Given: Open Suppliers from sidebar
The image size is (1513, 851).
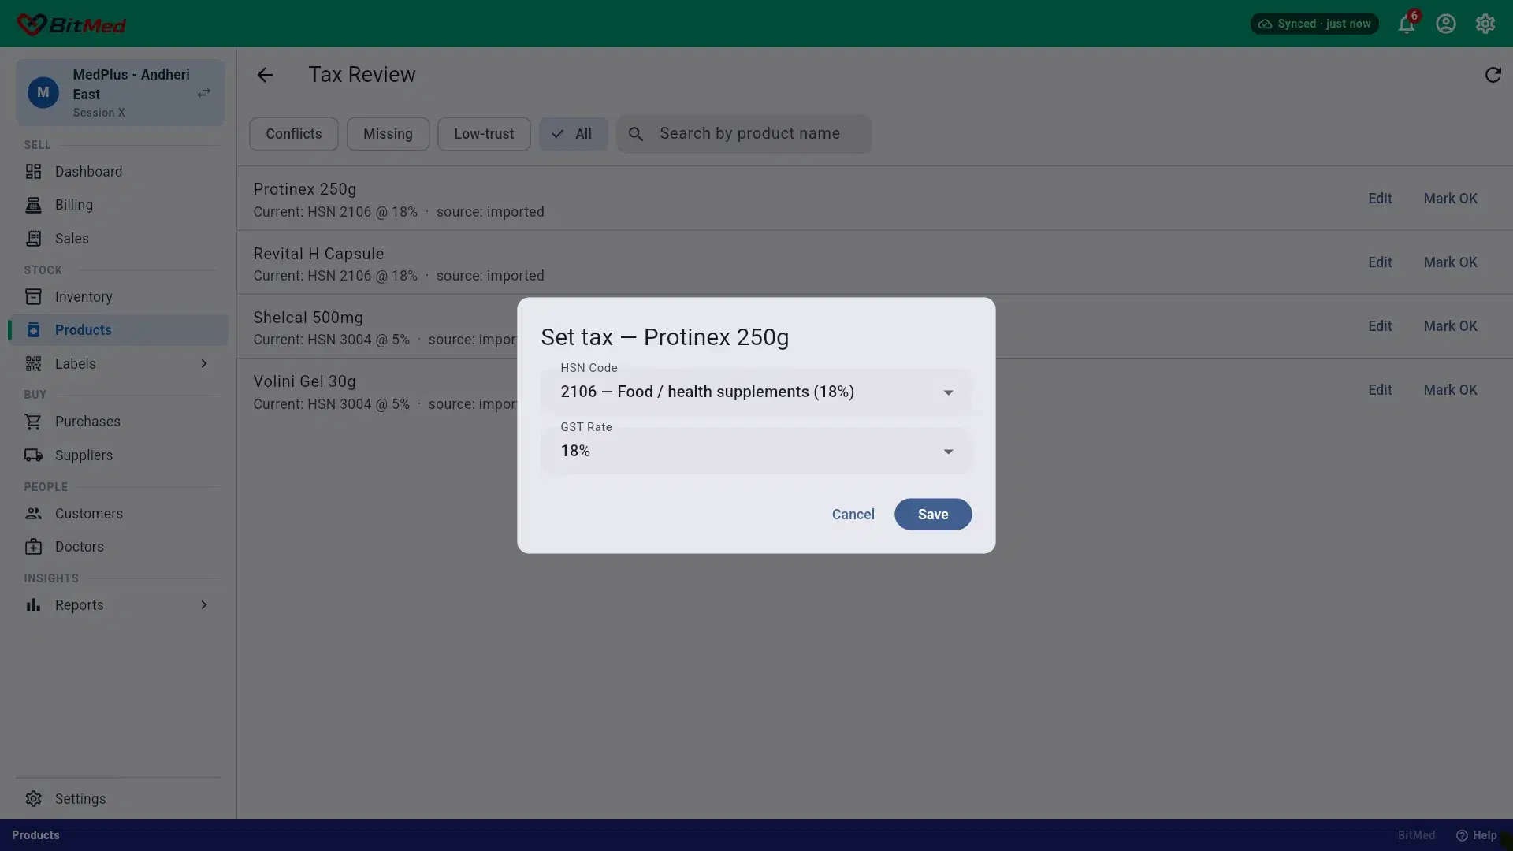Looking at the screenshot, I should pyautogui.click(x=118, y=455).
